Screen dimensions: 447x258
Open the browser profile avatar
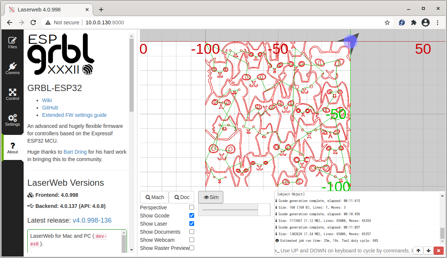pyautogui.click(x=426, y=22)
